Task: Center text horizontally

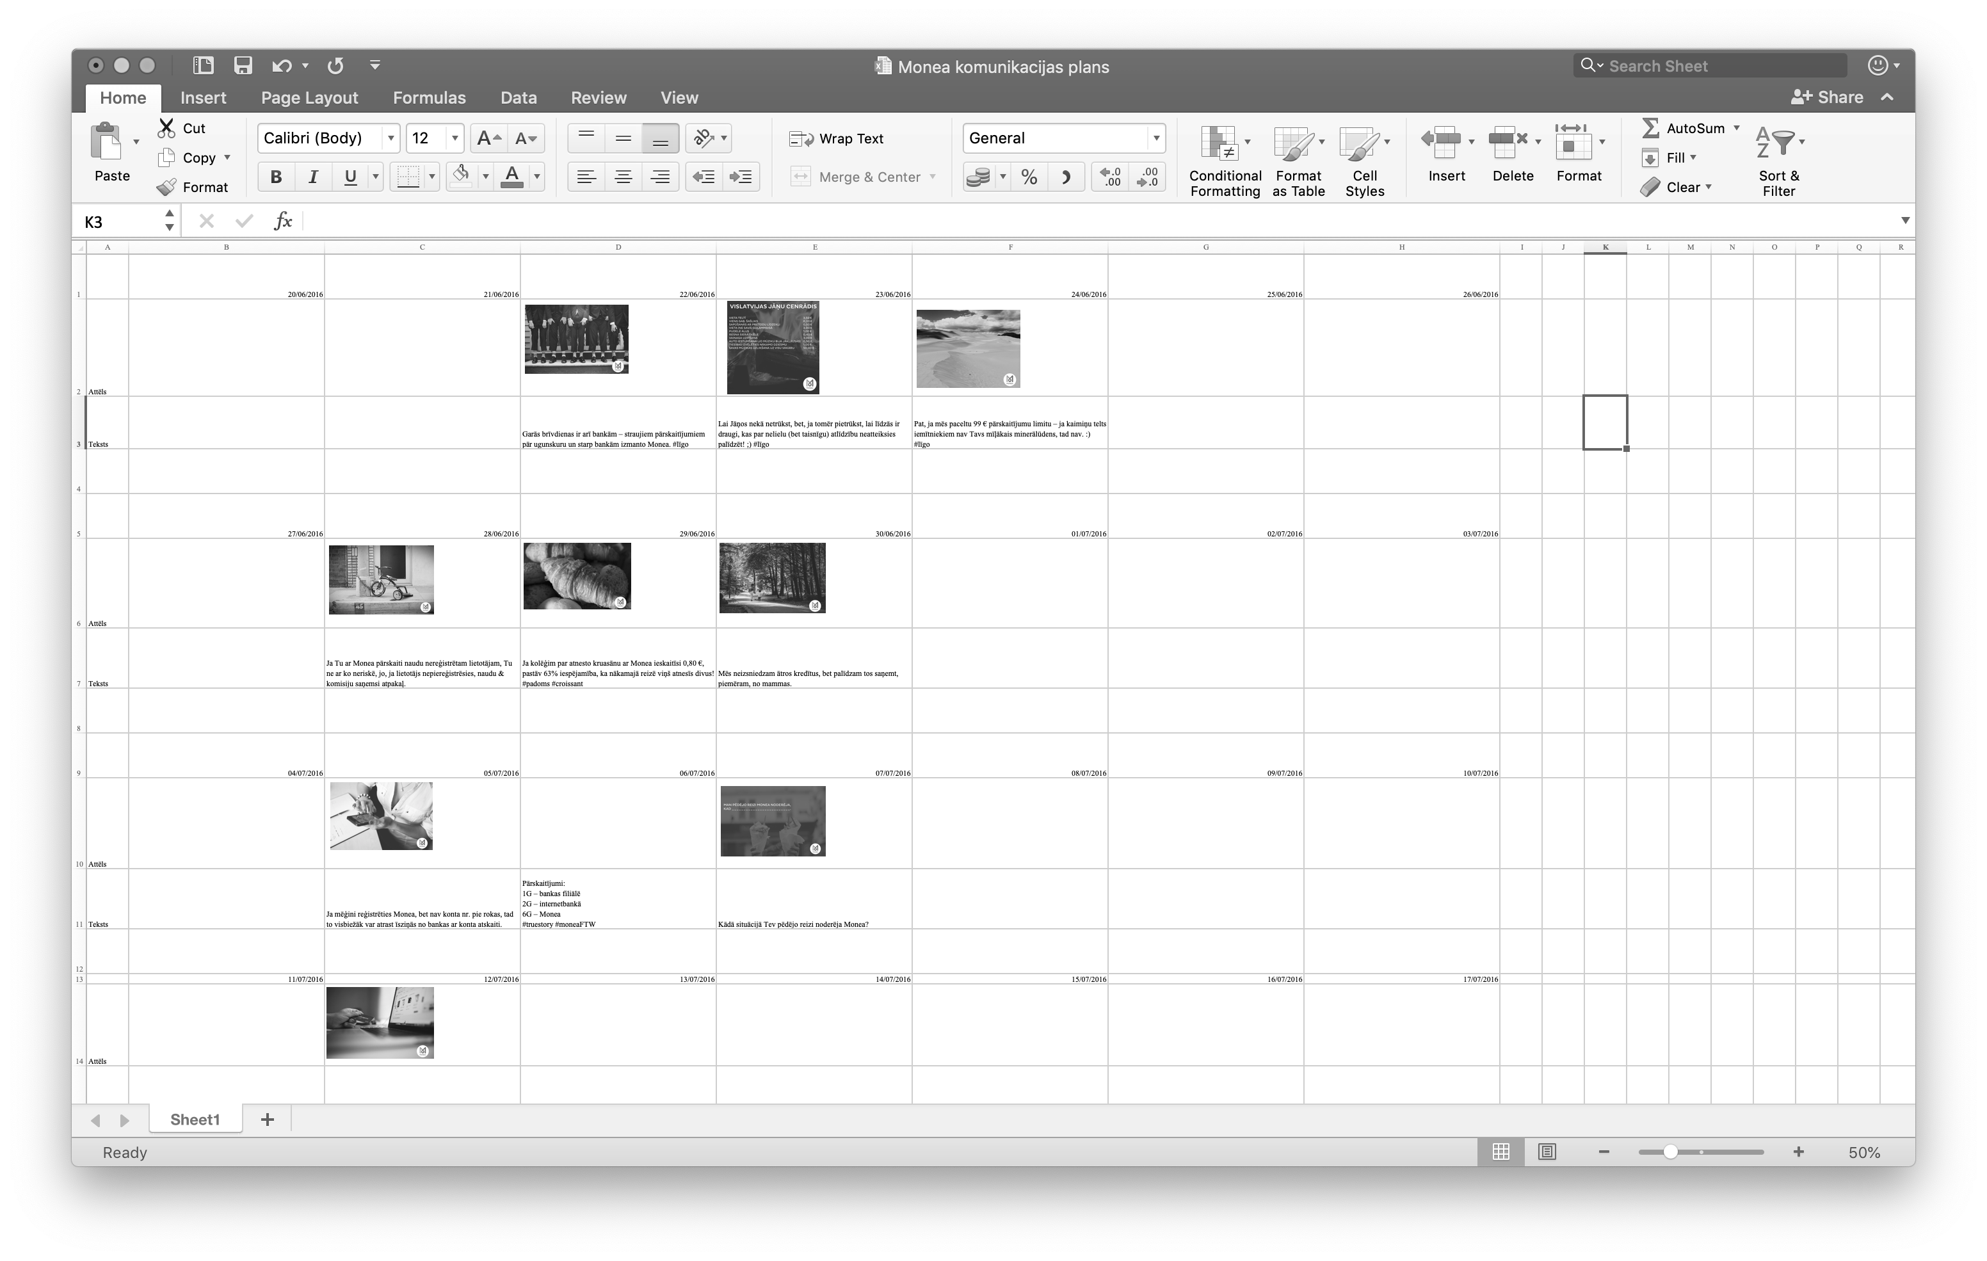Action: [x=623, y=177]
